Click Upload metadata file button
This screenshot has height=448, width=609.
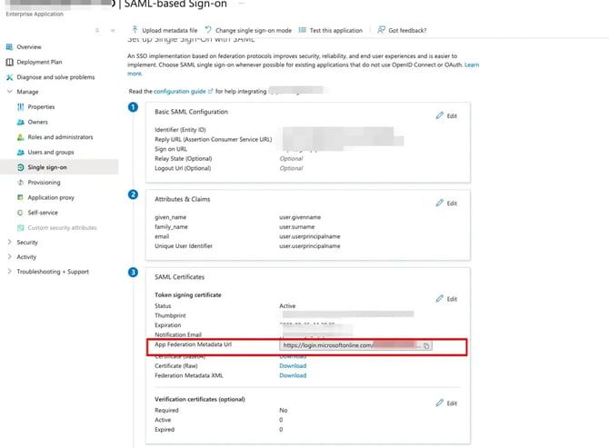point(165,30)
